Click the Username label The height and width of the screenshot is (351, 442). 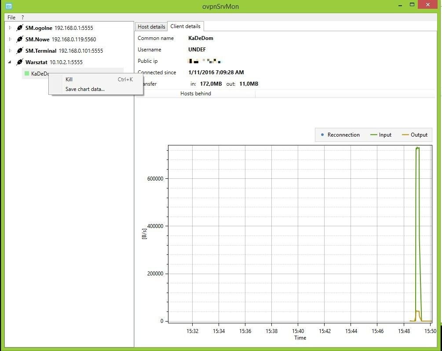coord(150,50)
